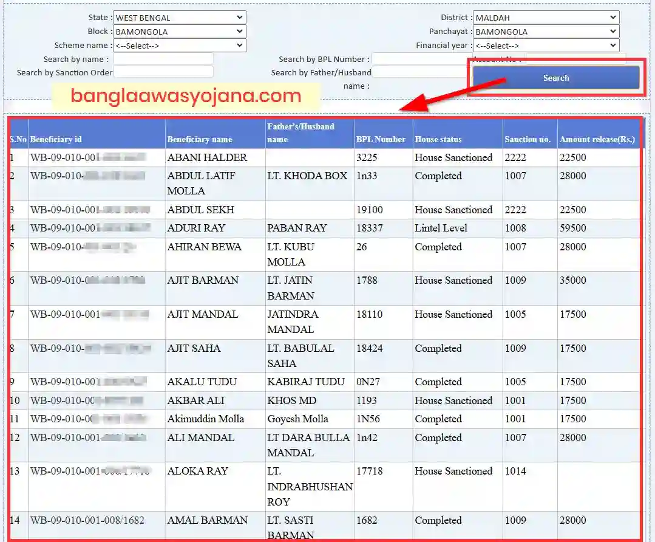Click father name LT DARA BULLA MANDAL
Screen dimensions: 655x542
pos(309,445)
